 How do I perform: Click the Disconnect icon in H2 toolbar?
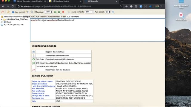click(2, 12)
